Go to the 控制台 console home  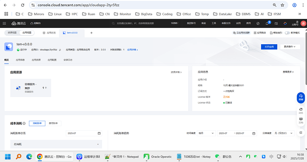tap(36, 23)
